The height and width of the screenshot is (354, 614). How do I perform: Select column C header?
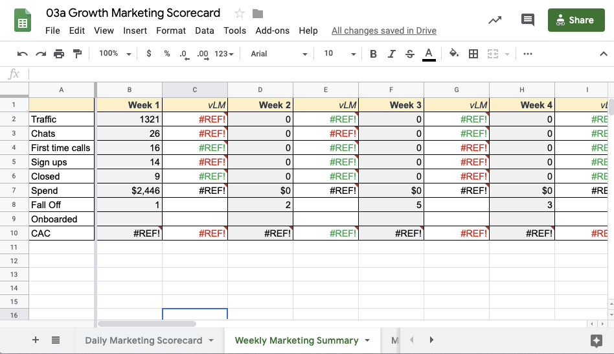pos(194,89)
